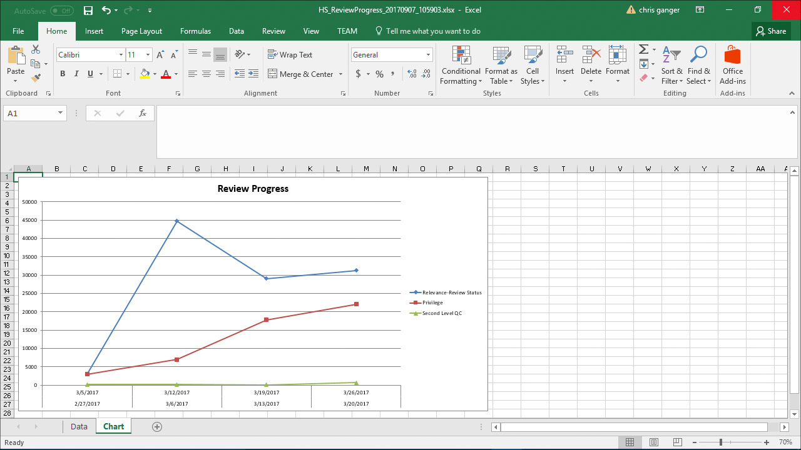Open Sort & Filter tool
The height and width of the screenshot is (450, 801).
[x=671, y=66]
